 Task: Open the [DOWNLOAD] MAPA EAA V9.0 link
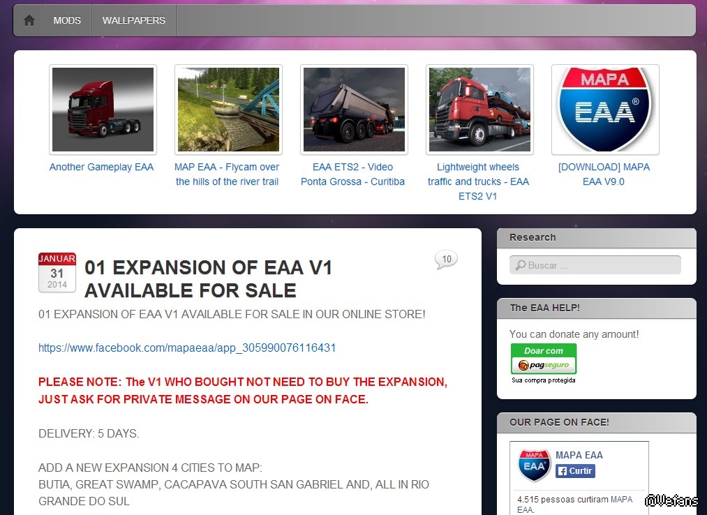[604, 174]
